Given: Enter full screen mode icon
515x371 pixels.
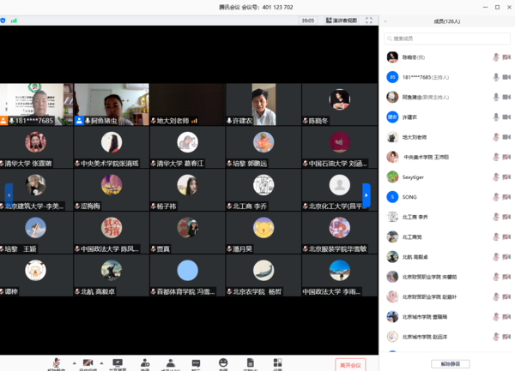Looking at the screenshot, I should pos(369,20).
